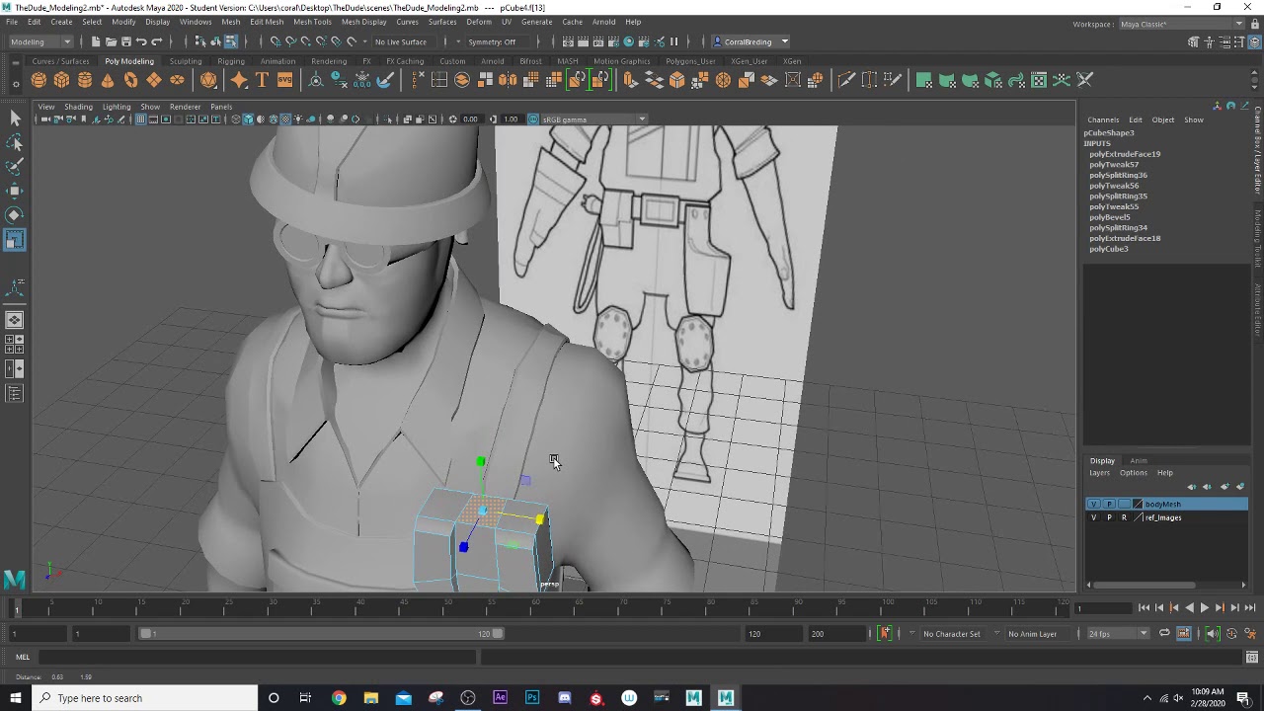
Task: Click the polygon cube shelf icon
Action: click(61, 80)
